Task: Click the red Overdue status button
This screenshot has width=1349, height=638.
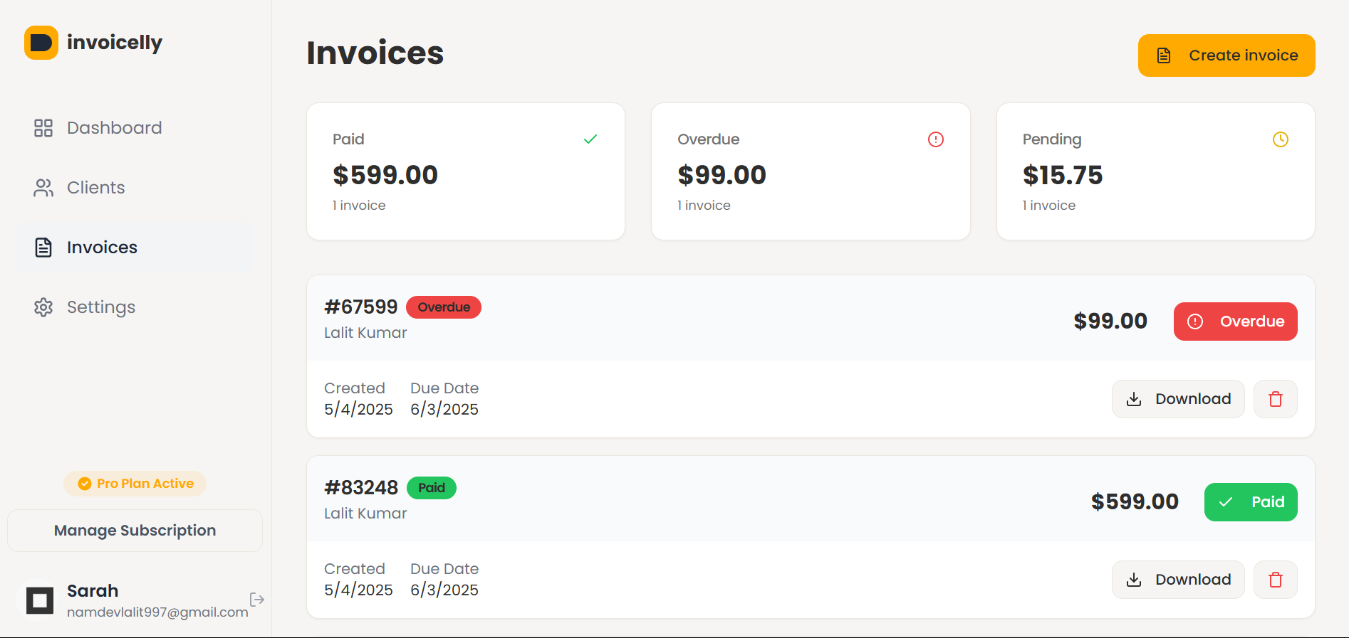Action: 1235,321
